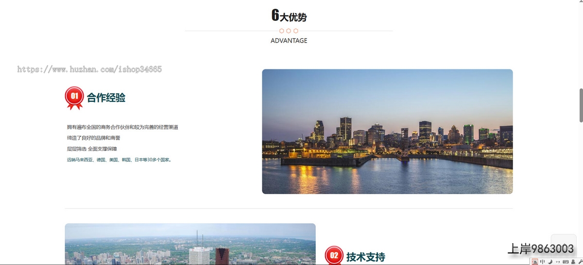Click the Wubi input method logo

click(x=535, y=262)
